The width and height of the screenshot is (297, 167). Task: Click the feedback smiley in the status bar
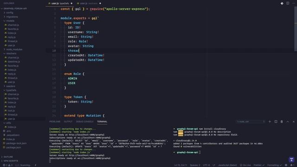286,165
